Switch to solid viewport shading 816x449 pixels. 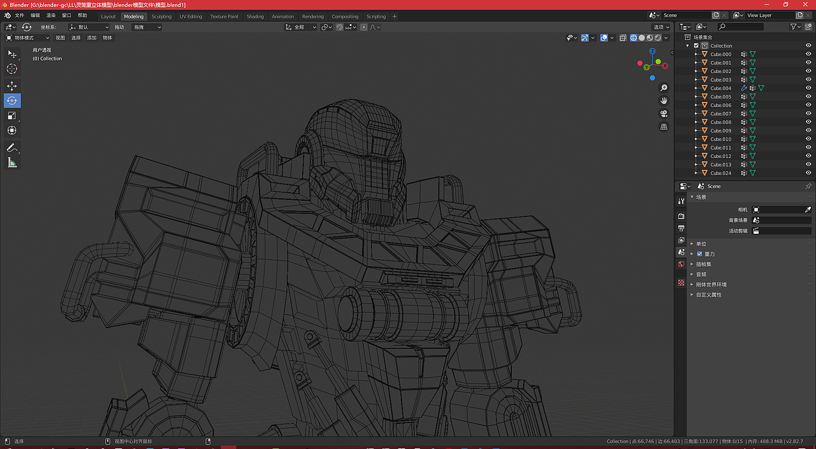click(642, 38)
